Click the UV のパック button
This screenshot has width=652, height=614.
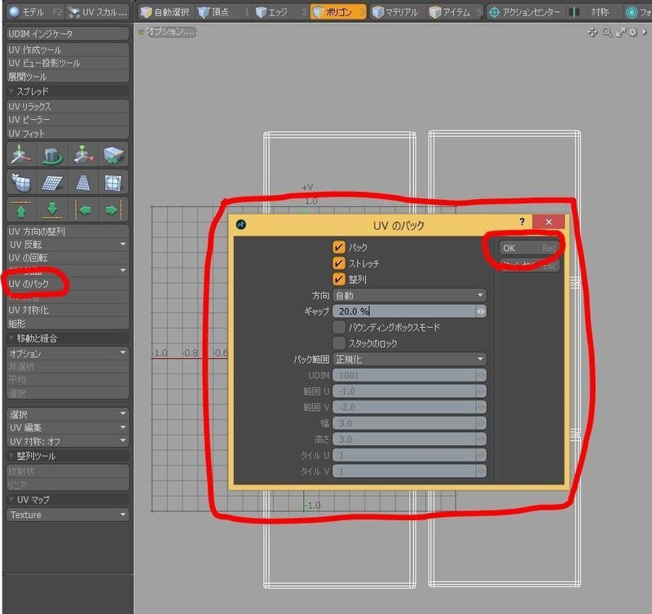(68, 284)
